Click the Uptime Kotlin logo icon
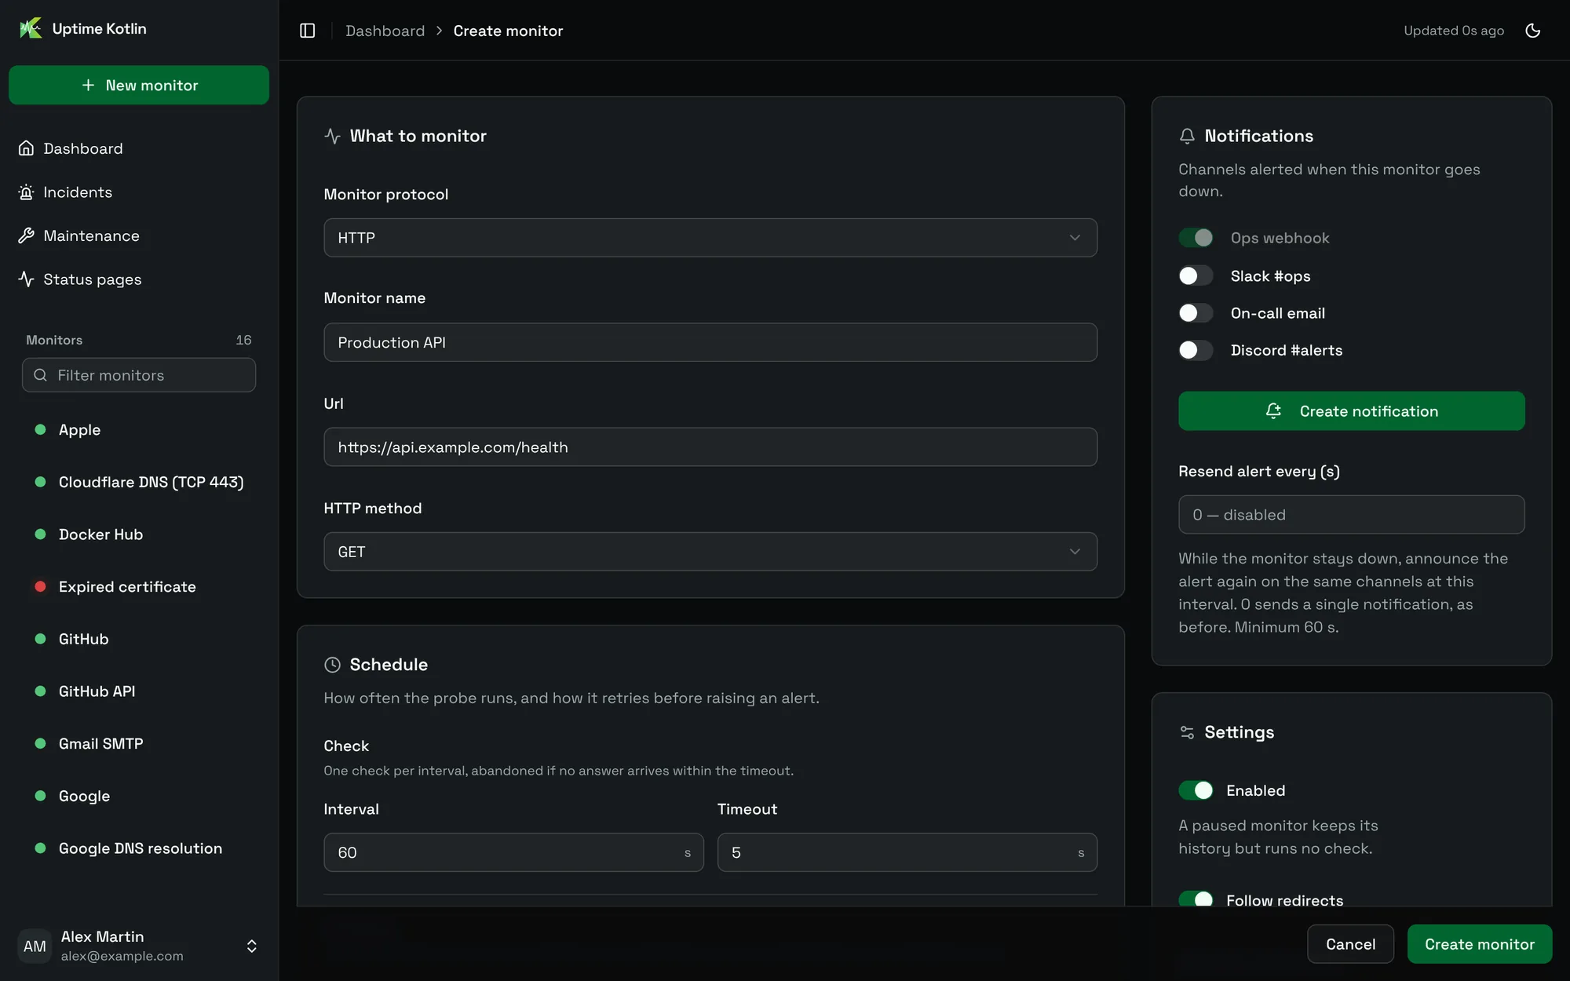1570x981 pixels. tap(31, 28)
